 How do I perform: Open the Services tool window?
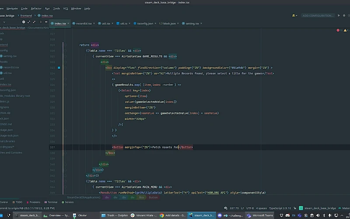pos(68,202)
